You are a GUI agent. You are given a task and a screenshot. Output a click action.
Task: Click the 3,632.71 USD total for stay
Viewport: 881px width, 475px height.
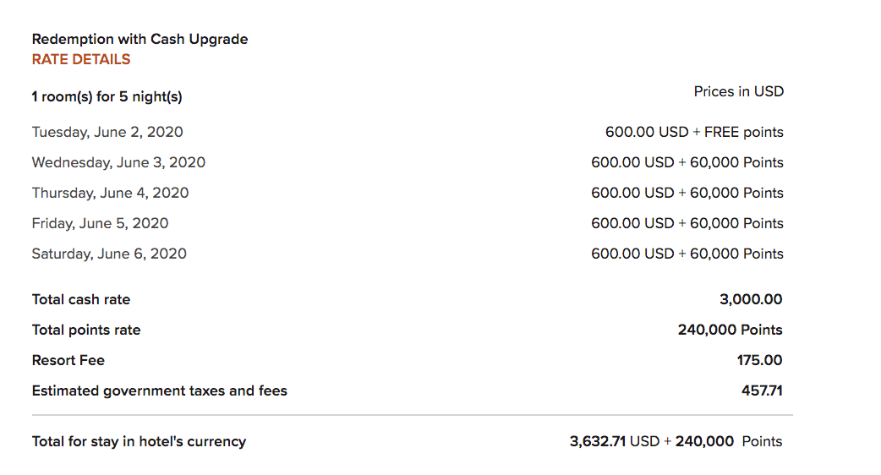615,441
